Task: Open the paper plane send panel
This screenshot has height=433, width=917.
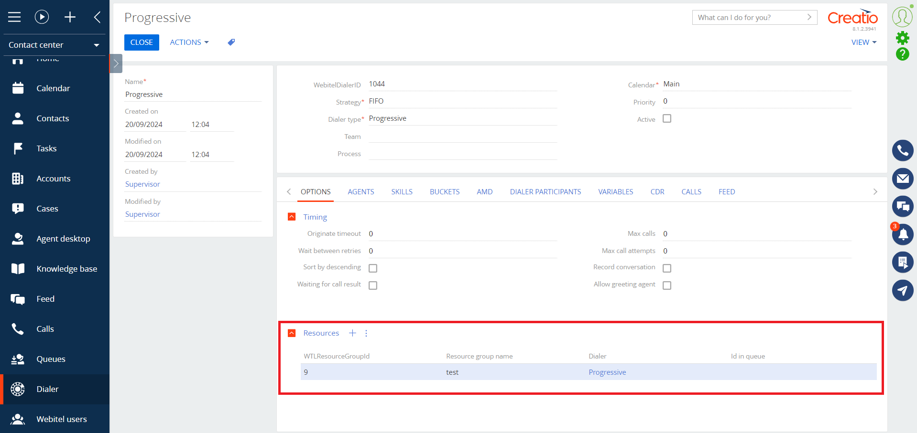Action: (903, 290)
